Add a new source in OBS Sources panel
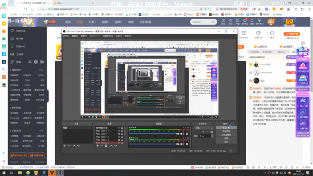This screenshot has width=313, height=176. pos(97,146)
